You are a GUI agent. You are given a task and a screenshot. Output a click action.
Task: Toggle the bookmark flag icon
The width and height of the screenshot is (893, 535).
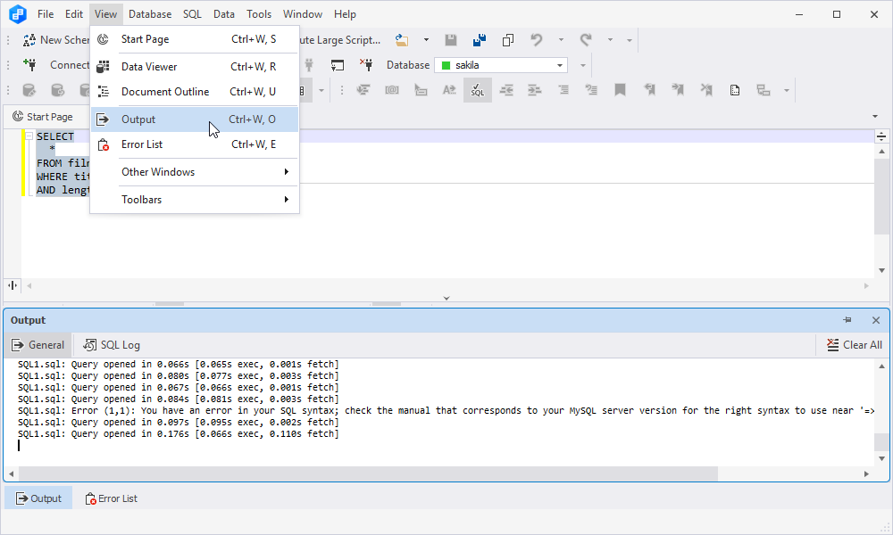[x=621, y=90]
